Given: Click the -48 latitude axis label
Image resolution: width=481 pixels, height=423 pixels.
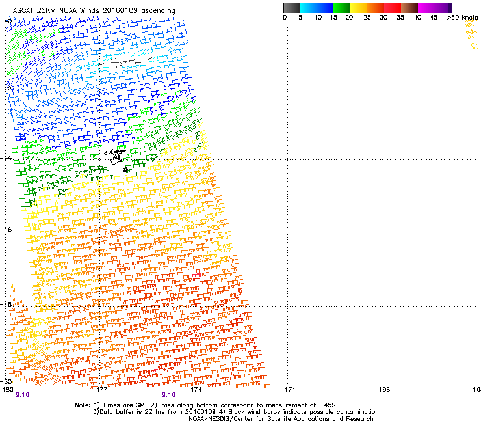Looking at the screenshot, I should click(6, 304).
